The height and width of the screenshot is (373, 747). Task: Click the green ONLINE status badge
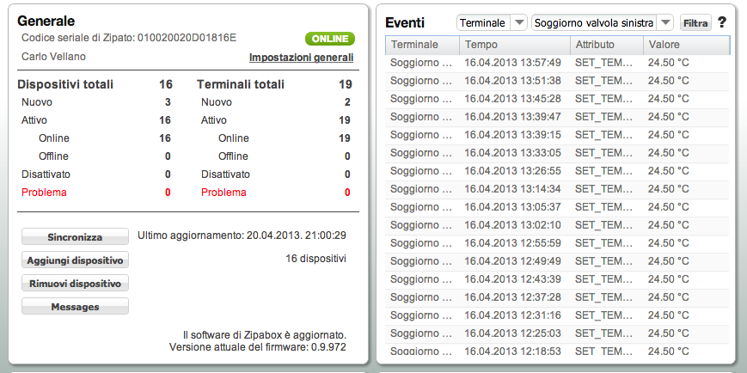coord(329,39)
